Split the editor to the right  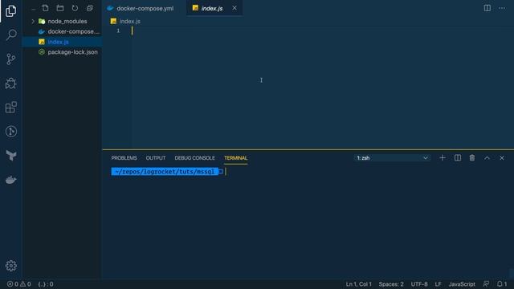(487, 8)
